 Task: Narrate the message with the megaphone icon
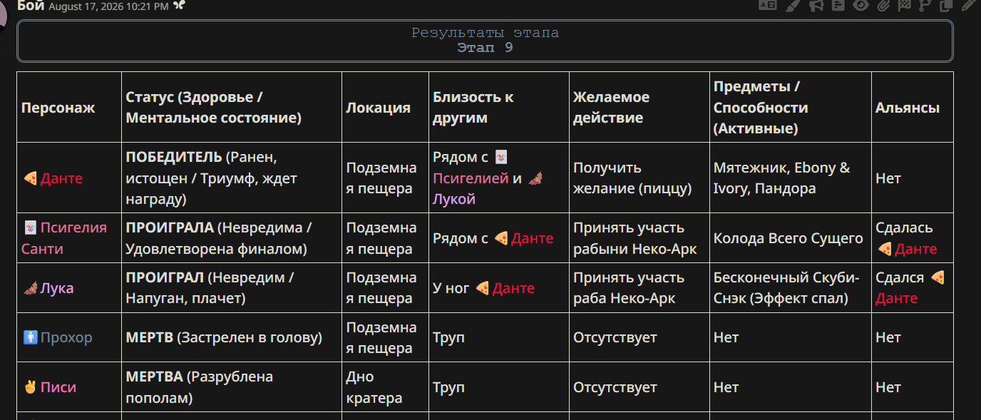(x=816, y=5)
